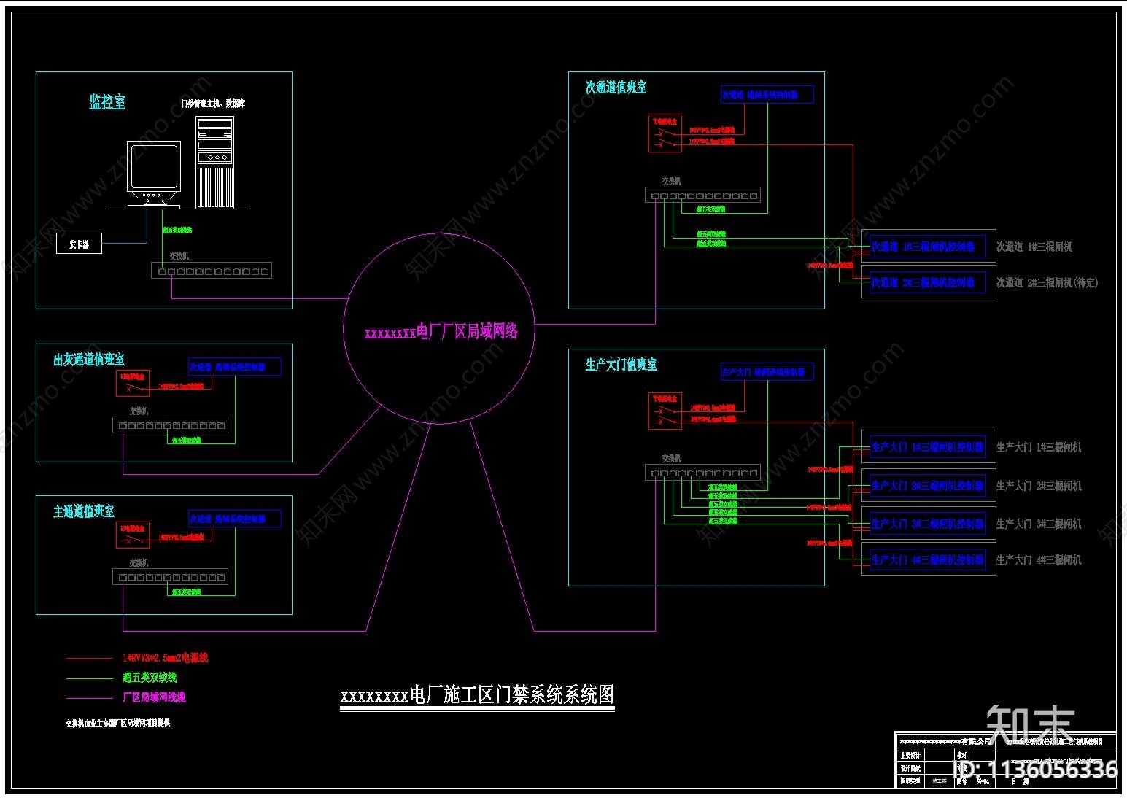
Task: Click the SG-04 drawing number cell
Action: pos(983,781)
